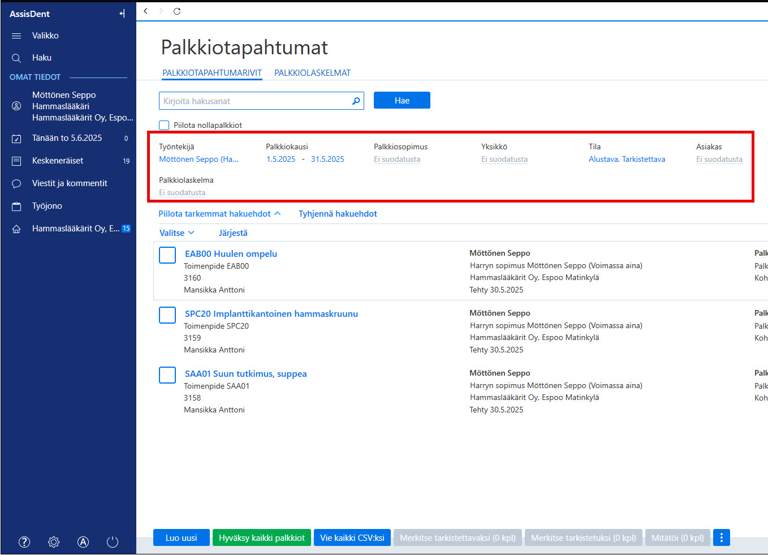Enable the Piilota nollapalkkiot checkbox
Image resolution: width=768 pixels, height=555 pixels.
[x=164, y=125]
